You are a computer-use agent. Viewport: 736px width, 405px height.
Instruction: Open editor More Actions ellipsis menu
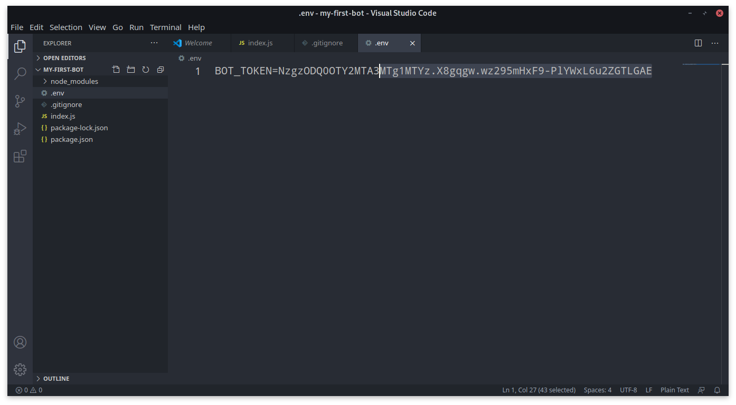715,43
